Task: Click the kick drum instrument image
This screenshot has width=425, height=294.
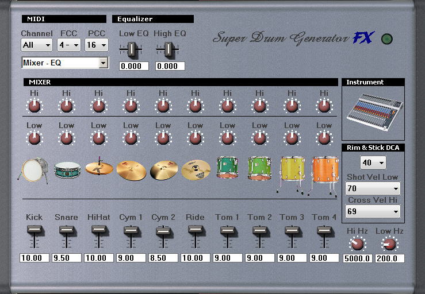Action: (33, 171)
